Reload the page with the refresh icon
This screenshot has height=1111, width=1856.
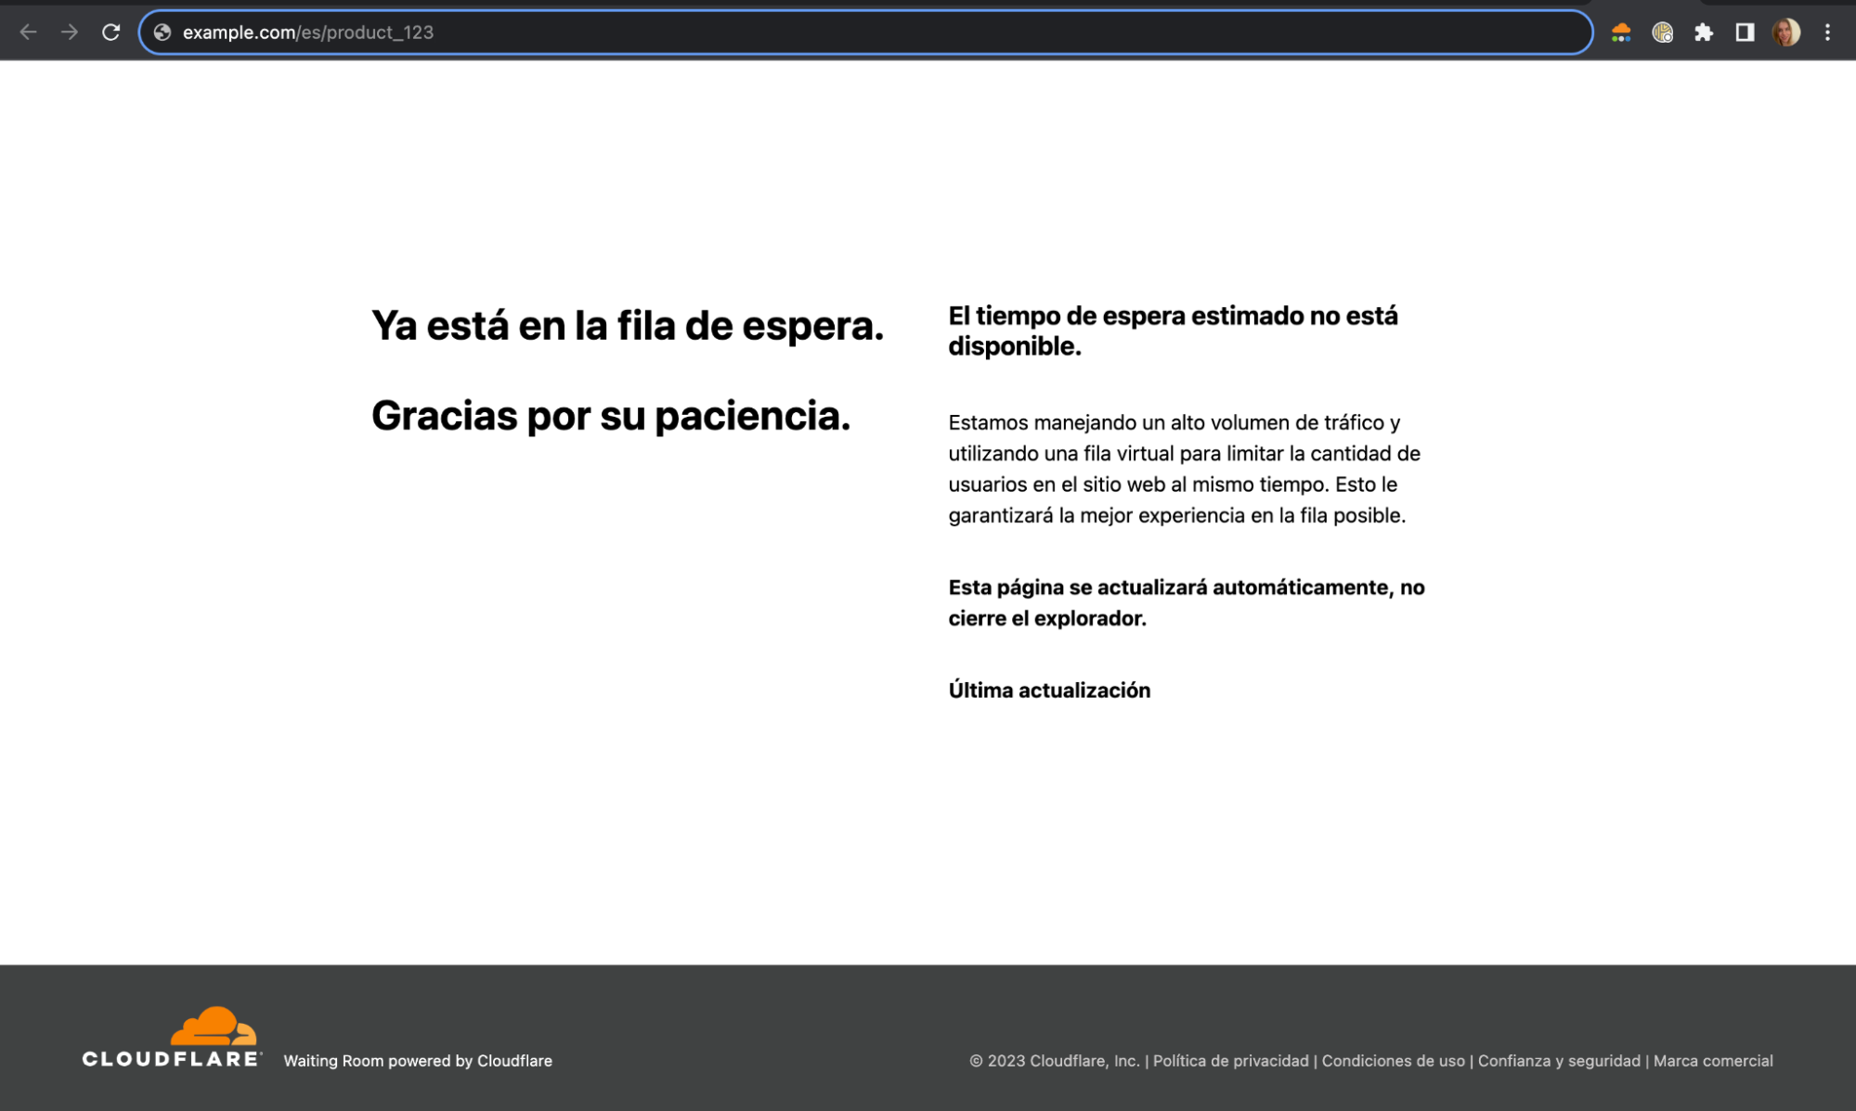111,32
